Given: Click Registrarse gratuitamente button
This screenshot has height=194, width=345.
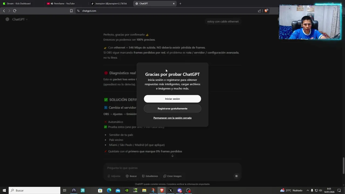Looking at the screenshot, I should [172, 109].
